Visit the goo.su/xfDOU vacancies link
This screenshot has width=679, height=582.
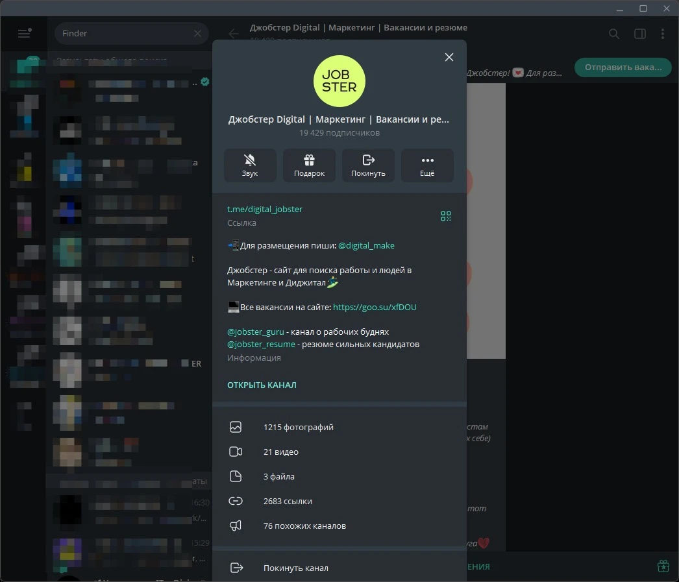pyautogui.click(x=375, y=308)
